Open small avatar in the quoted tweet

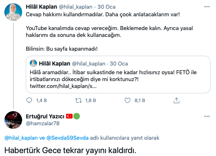(33, 63)
